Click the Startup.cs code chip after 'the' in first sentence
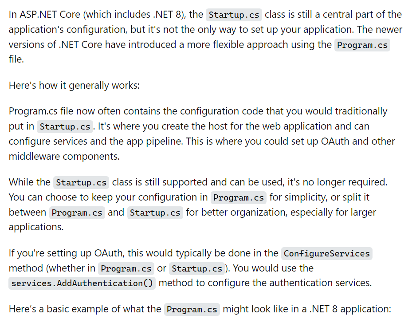Screen dimensions: 412x319 pos(234,15)
